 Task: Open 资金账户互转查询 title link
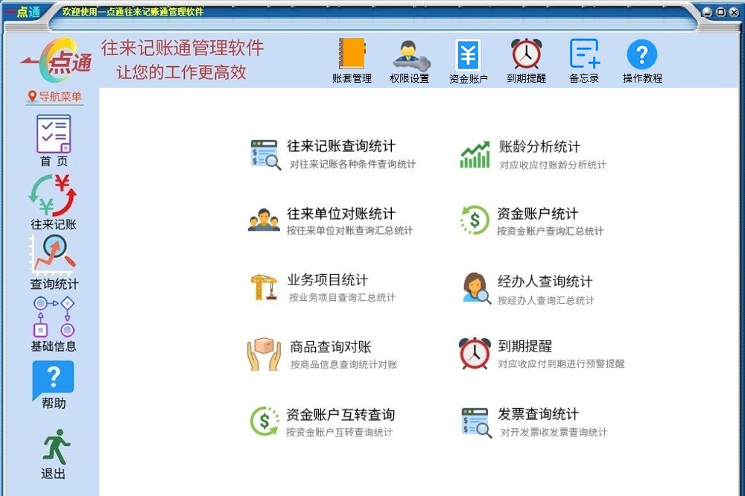[x=340, y=415]
